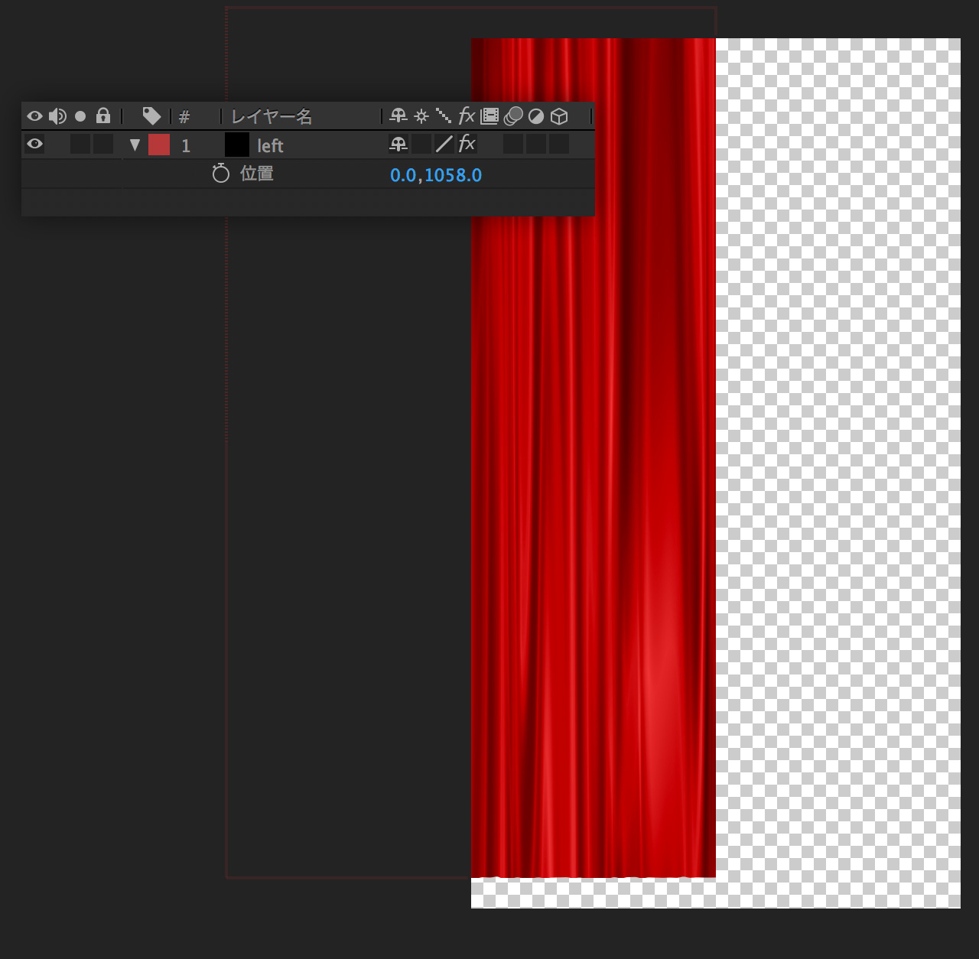Hide the left layer using its eye toggle
The width and height of the screenshot is (979, 959).
(34, 144)
